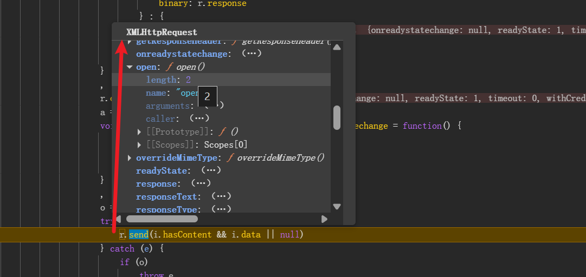Screen dimensions: 586x277
Task: Click the catch keyword in the code
Action: tap(122, 249)
